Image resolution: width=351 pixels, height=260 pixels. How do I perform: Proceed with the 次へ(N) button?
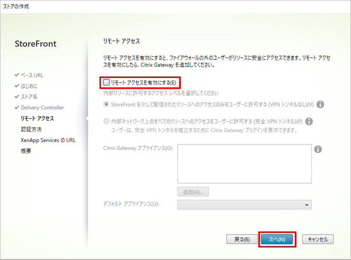coord(277,240)
